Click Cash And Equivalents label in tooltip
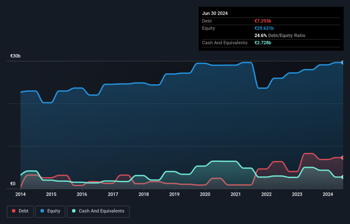The image size is (350, 224). tap(225, 43)
